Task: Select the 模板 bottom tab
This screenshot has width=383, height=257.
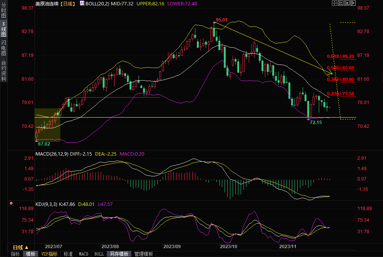Action: 31,254
